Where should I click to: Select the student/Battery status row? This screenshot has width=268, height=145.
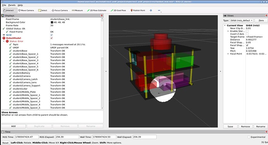coord(51,73)
